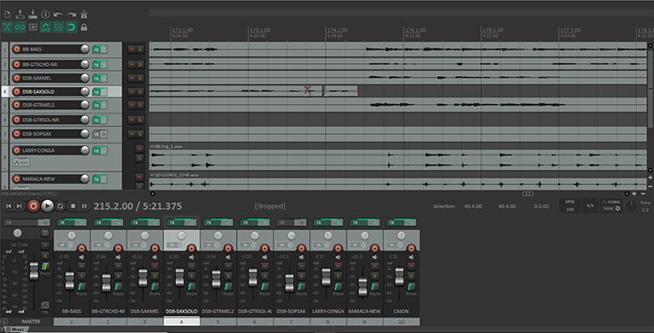This screenshot has width=654, height=333.
Task: Open input 'in' dropdown on BB-BASS mixer strip
Action: (64, 245)
